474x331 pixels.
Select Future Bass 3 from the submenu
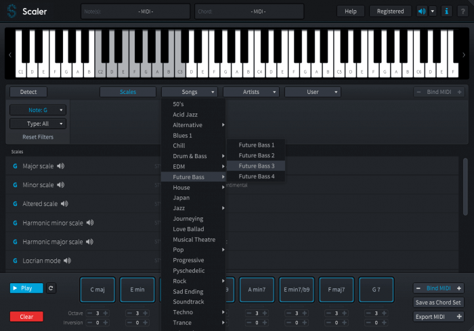click(x=257, y=165)
